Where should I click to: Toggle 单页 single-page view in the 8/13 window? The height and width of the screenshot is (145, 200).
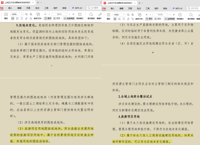pos(48,19)
